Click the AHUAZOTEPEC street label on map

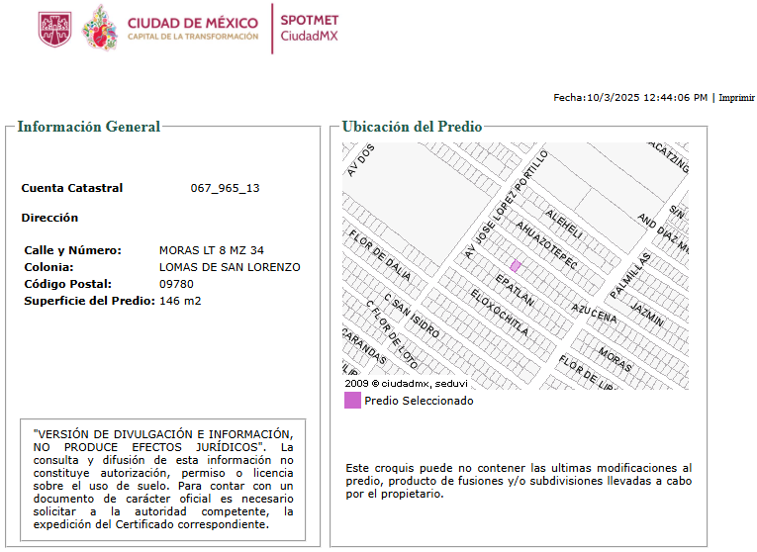[546, 245]
